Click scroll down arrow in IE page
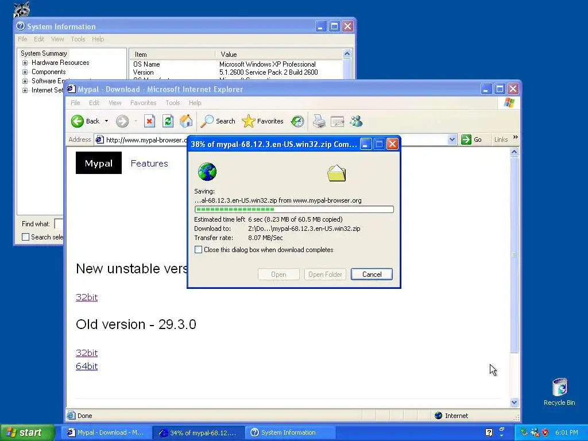The image size is (588, 441). 514,403
